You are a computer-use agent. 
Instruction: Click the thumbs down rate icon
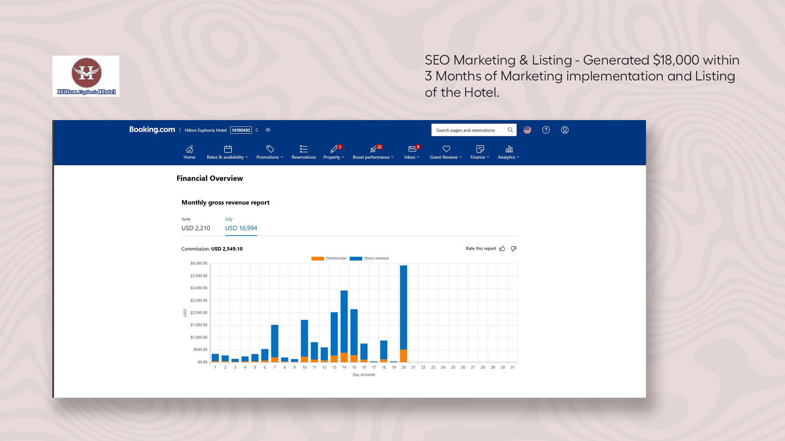(x=514, y=248)
